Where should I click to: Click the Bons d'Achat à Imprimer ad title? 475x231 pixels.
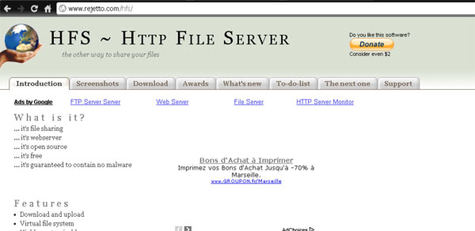246,160
